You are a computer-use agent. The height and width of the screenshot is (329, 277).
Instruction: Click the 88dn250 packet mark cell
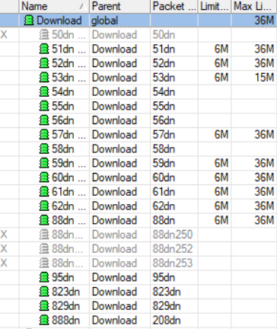tap(173, 235)
